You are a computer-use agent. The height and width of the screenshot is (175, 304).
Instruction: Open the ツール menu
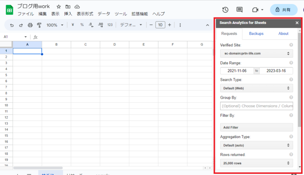point(121,14)
